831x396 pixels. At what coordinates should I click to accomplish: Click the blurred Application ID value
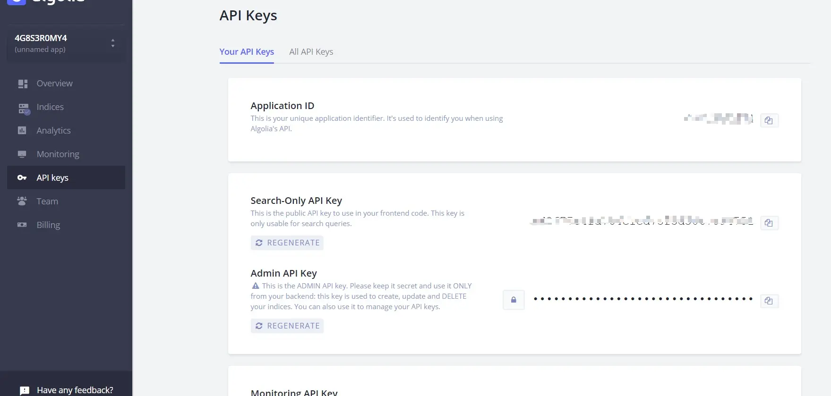(719, 118)
